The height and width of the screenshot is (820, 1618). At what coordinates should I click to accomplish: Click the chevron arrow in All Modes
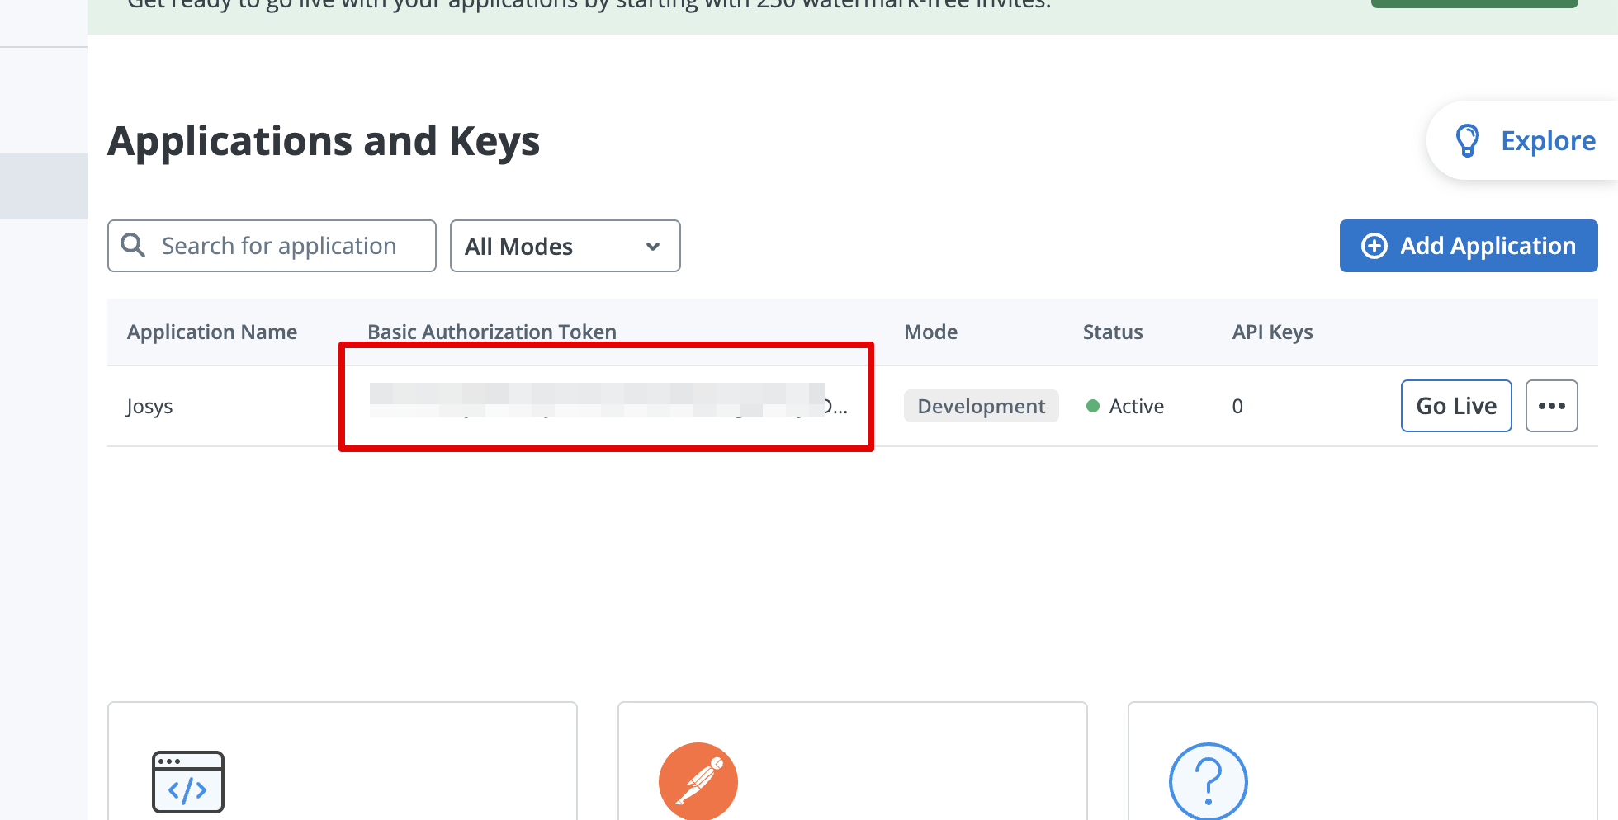pyautogui.click(x=653, y=247)
